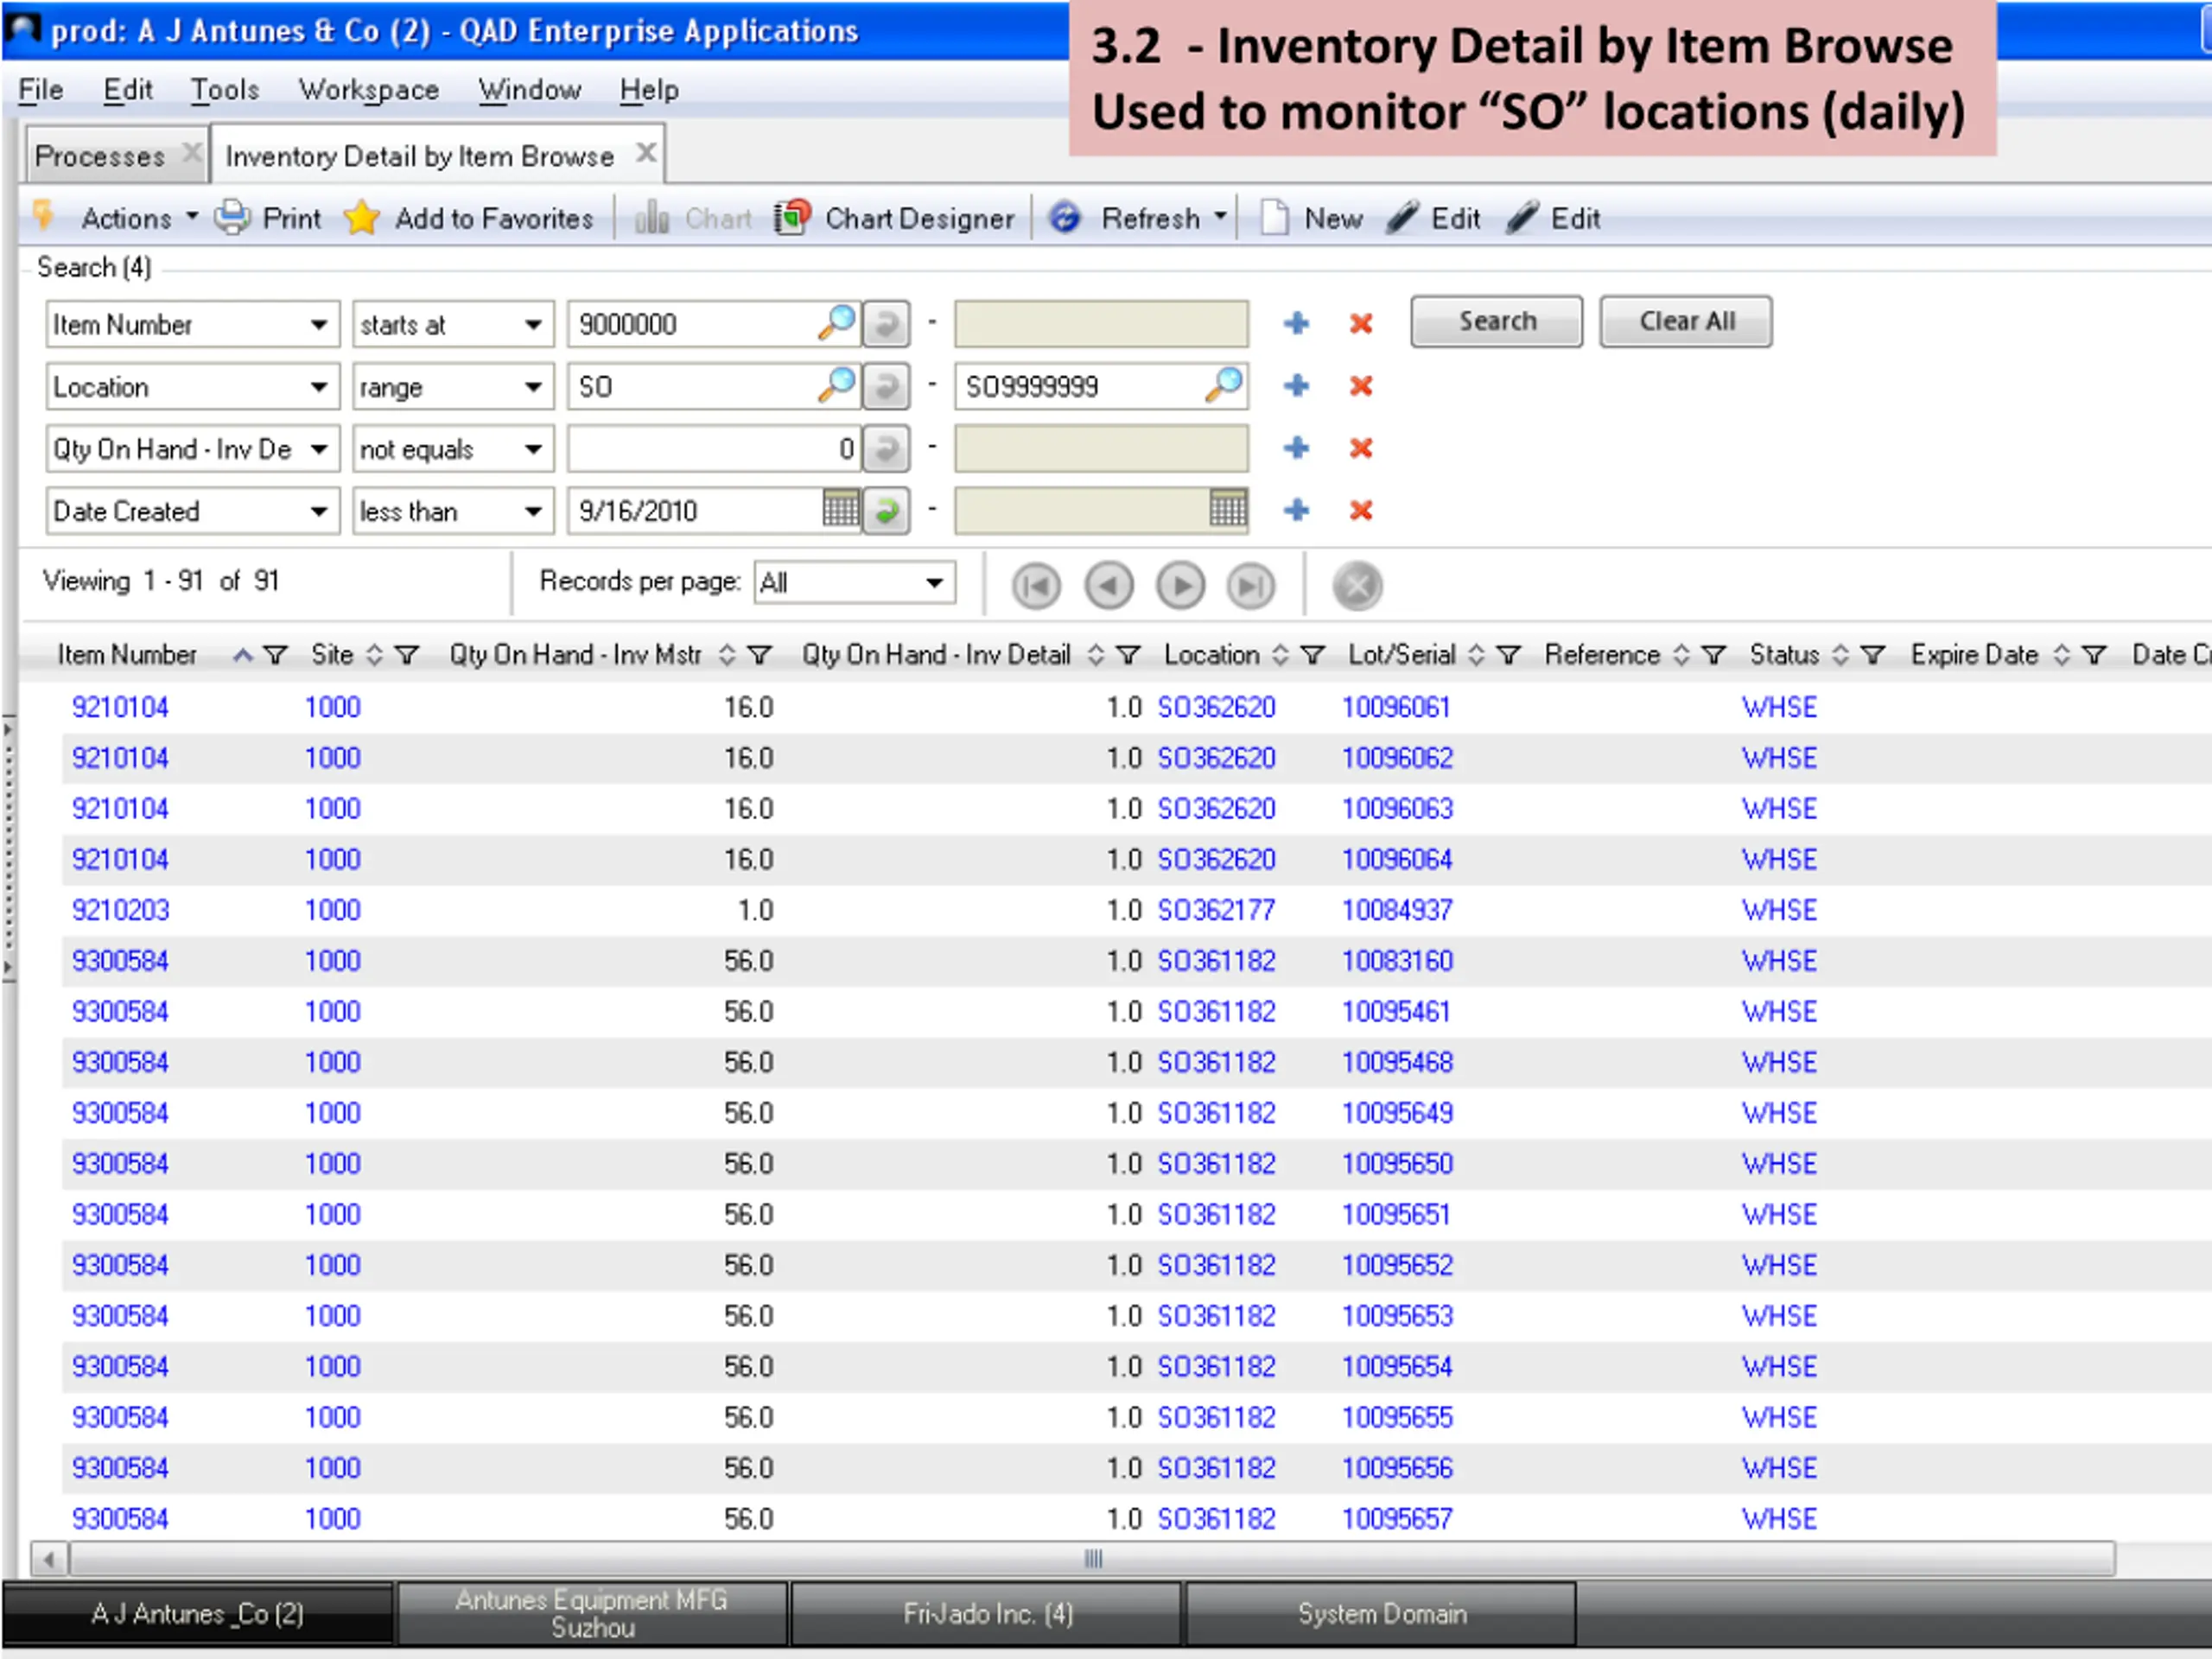Open the Tools menu
This screenshot has height=1659, width=2212.
point(225,90)
